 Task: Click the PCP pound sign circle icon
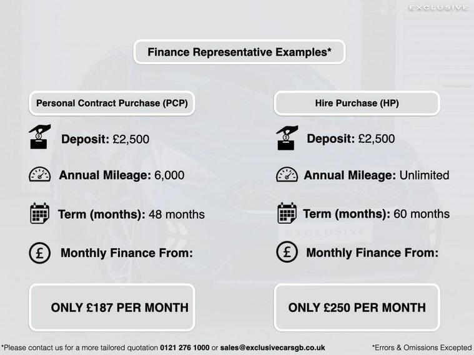39,253
